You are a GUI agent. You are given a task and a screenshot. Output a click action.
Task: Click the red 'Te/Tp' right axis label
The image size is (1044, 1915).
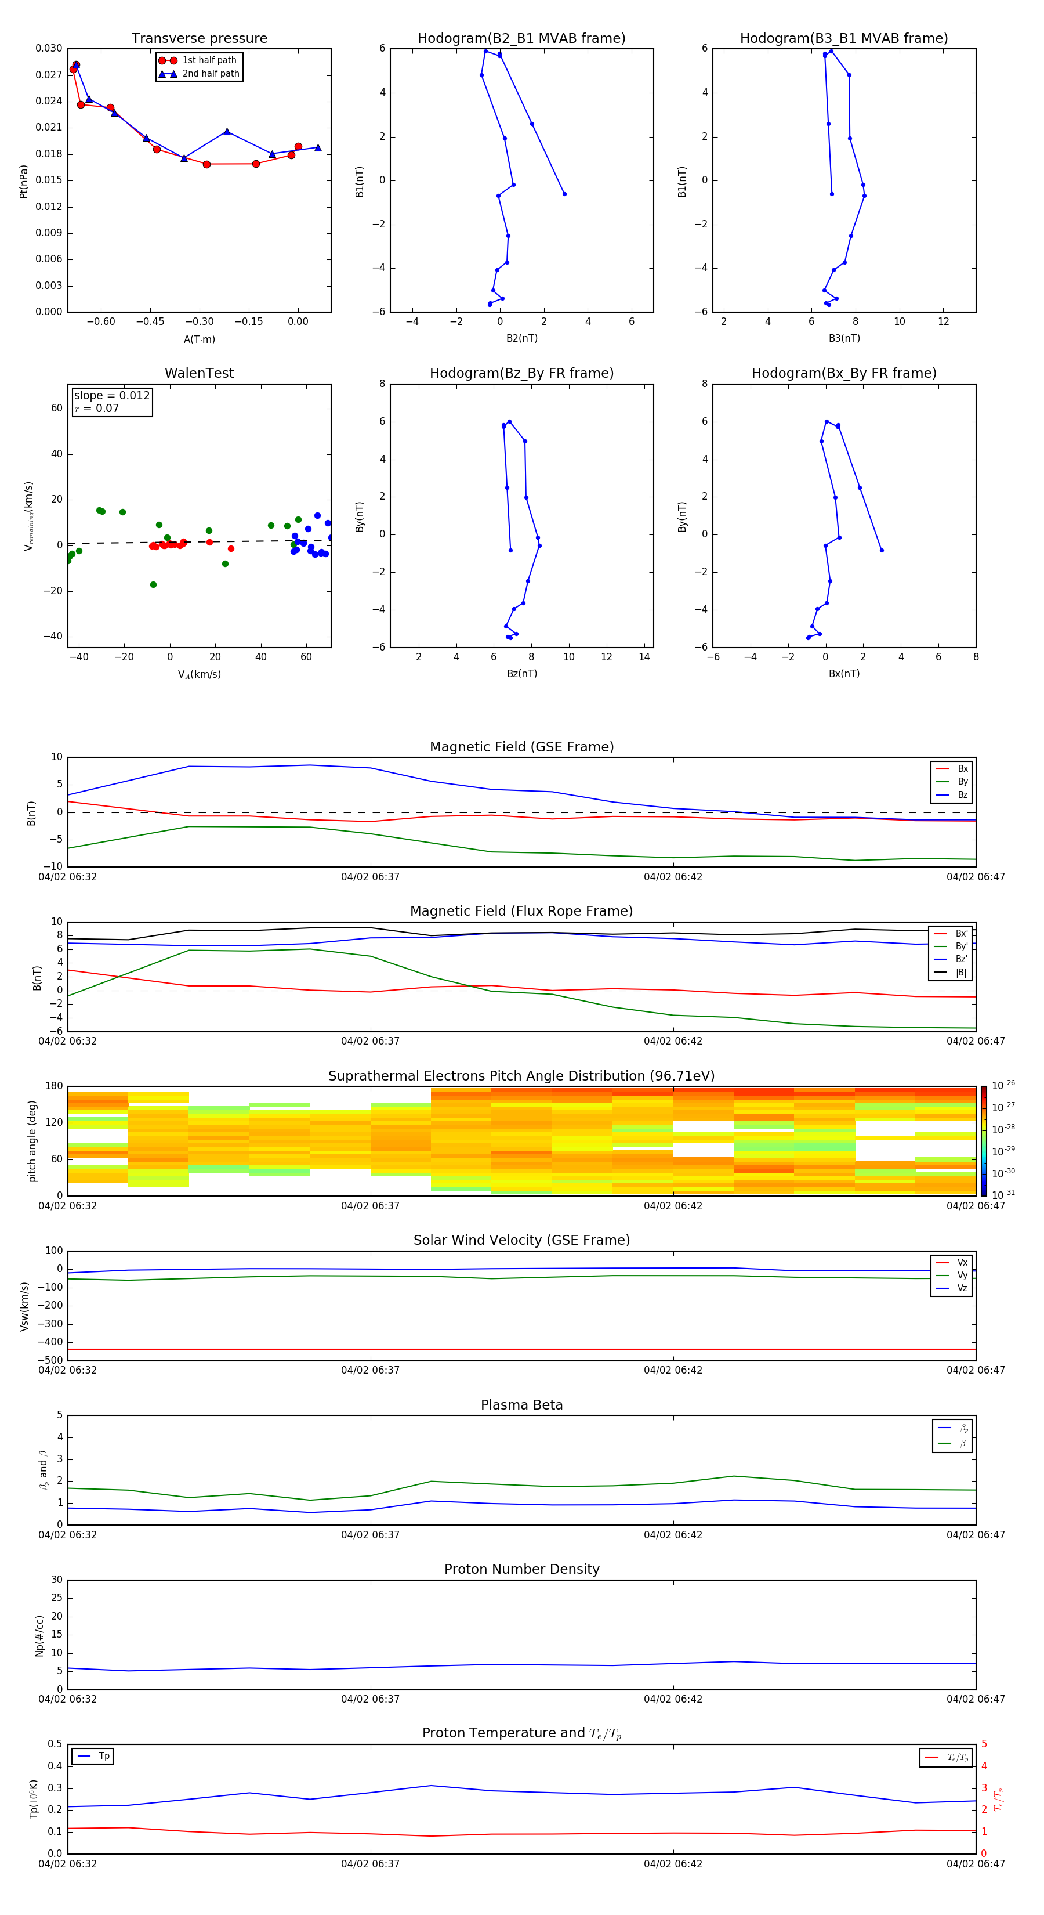[998, 1800]
